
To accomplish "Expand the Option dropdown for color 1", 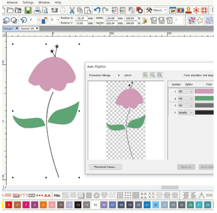I will point(191,91).
